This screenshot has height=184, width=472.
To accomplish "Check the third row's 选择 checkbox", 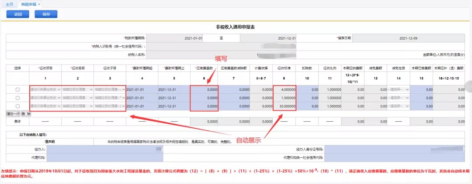I will coord(17,106).
